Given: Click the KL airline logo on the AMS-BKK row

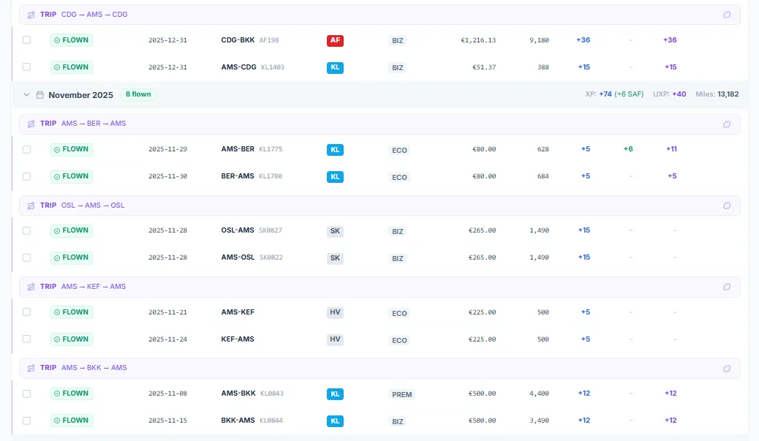Looking at the screenshot, I should [335, 393].
